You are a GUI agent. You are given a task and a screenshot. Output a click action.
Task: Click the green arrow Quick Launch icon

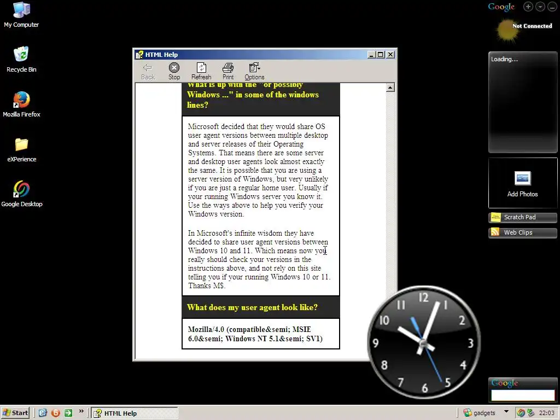[68, 413]
